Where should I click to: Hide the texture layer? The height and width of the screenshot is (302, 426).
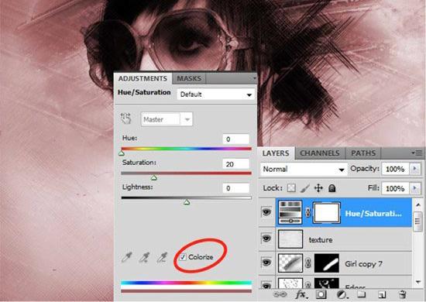point(266,239)
